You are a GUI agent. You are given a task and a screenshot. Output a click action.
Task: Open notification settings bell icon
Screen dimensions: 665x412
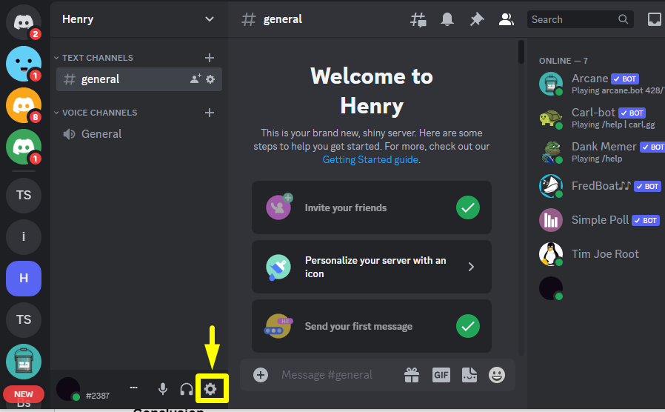pyautogui.click(x=447, y=19)
